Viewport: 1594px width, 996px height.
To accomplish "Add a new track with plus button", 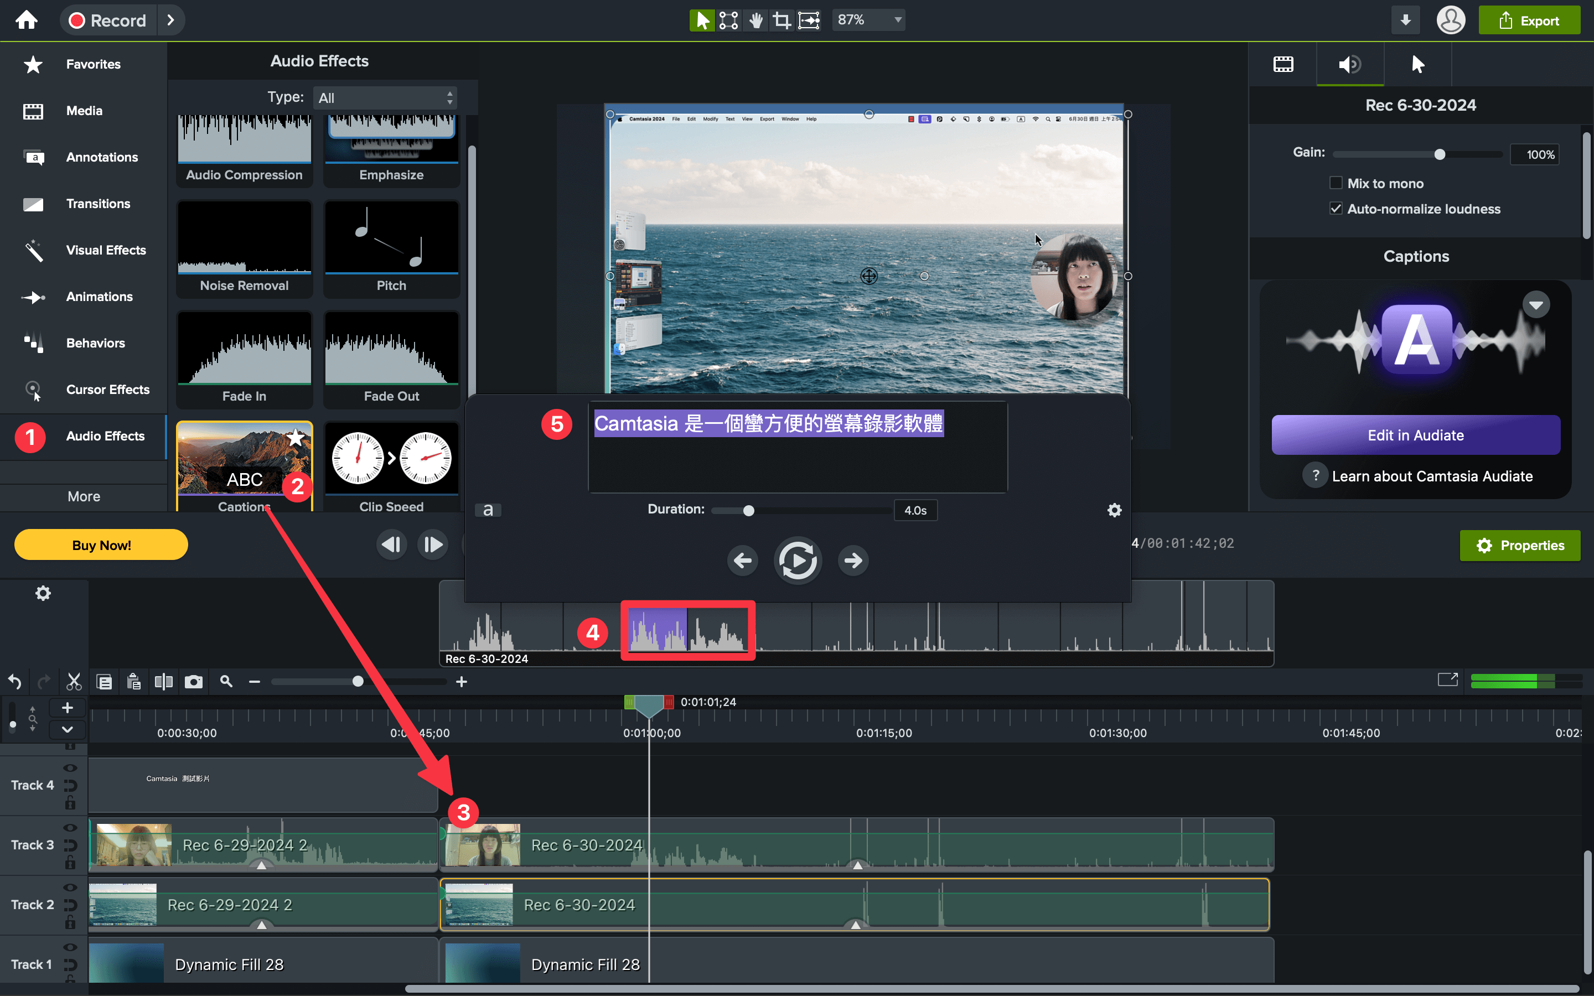I will [67, 708].
